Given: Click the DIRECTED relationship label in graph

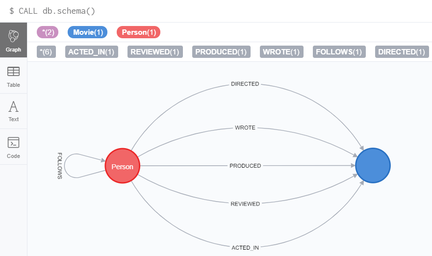Looking at the screenshot, I should tap(245, 84).
